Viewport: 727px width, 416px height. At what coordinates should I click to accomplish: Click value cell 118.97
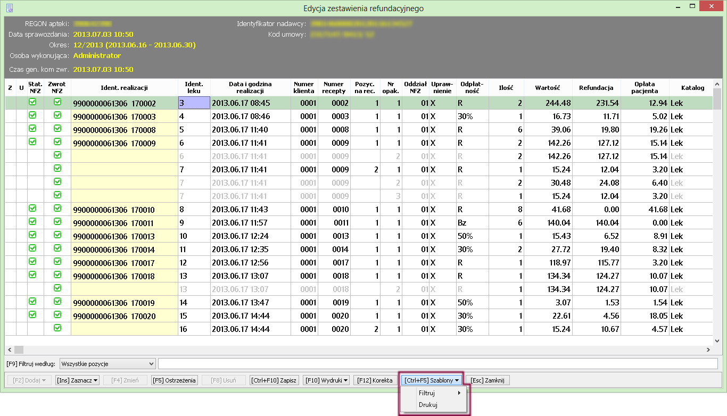pyautogui.click(x=548, y=263)
